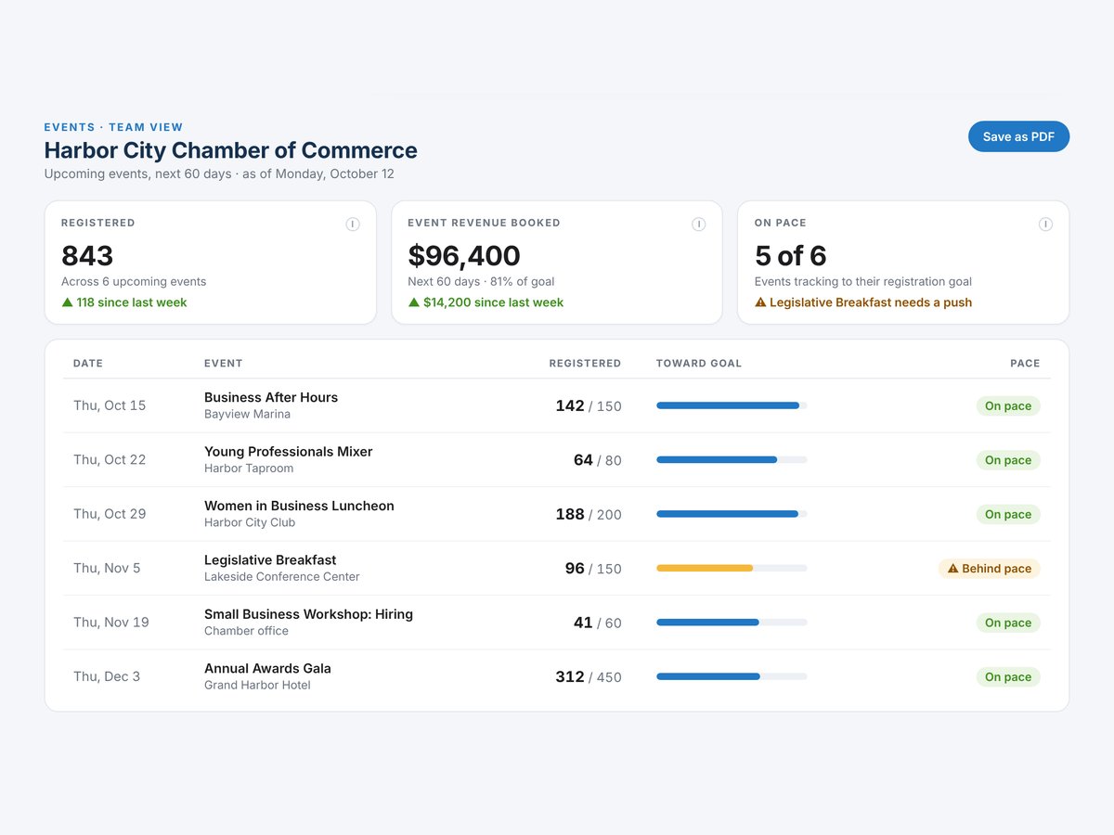Click the Behind pace badge for Legislative Breakfast

coord(989,569)
